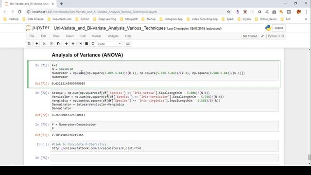Image resolution: width=311 pixels, height=175 pixels.
Task: Click Out[73] value 2.3852906726015366
Action: click(x=68, y=135)
